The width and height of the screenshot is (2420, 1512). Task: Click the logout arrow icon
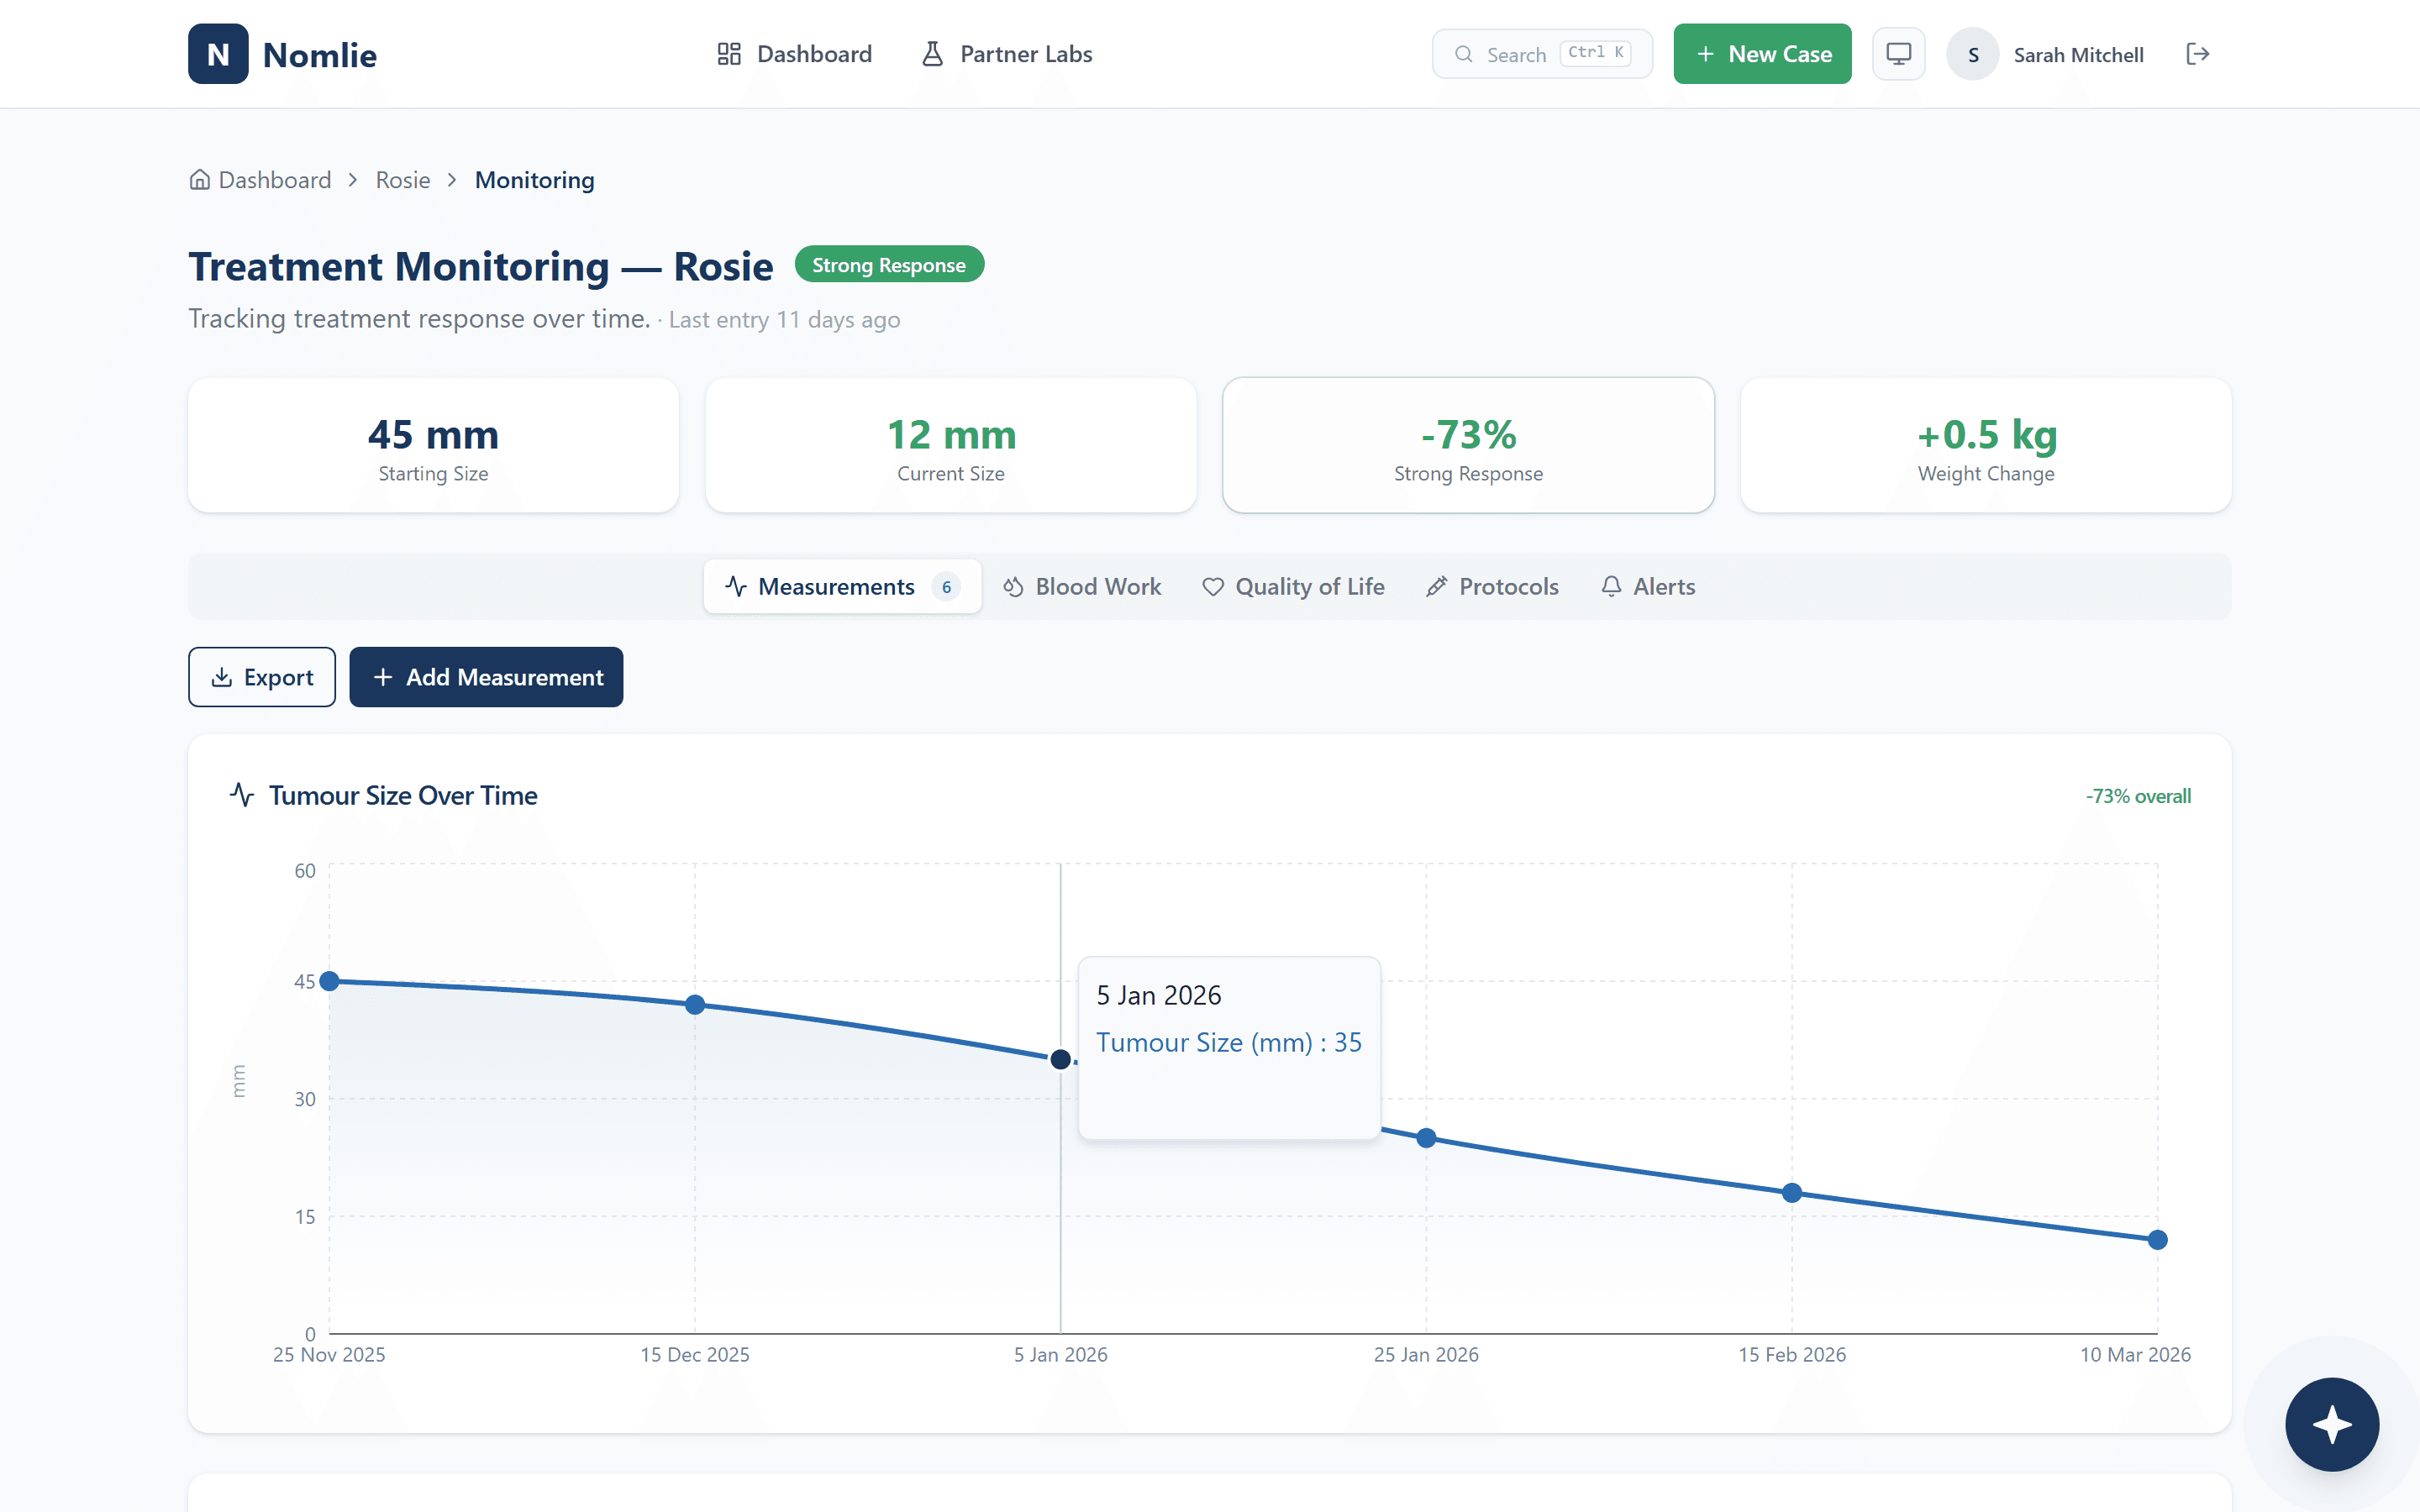(2197, 54)
